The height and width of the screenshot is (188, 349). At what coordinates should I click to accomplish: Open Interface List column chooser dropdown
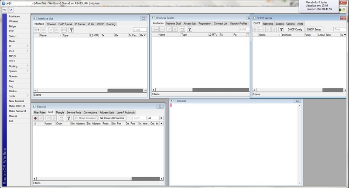click(x=145, y=35)
